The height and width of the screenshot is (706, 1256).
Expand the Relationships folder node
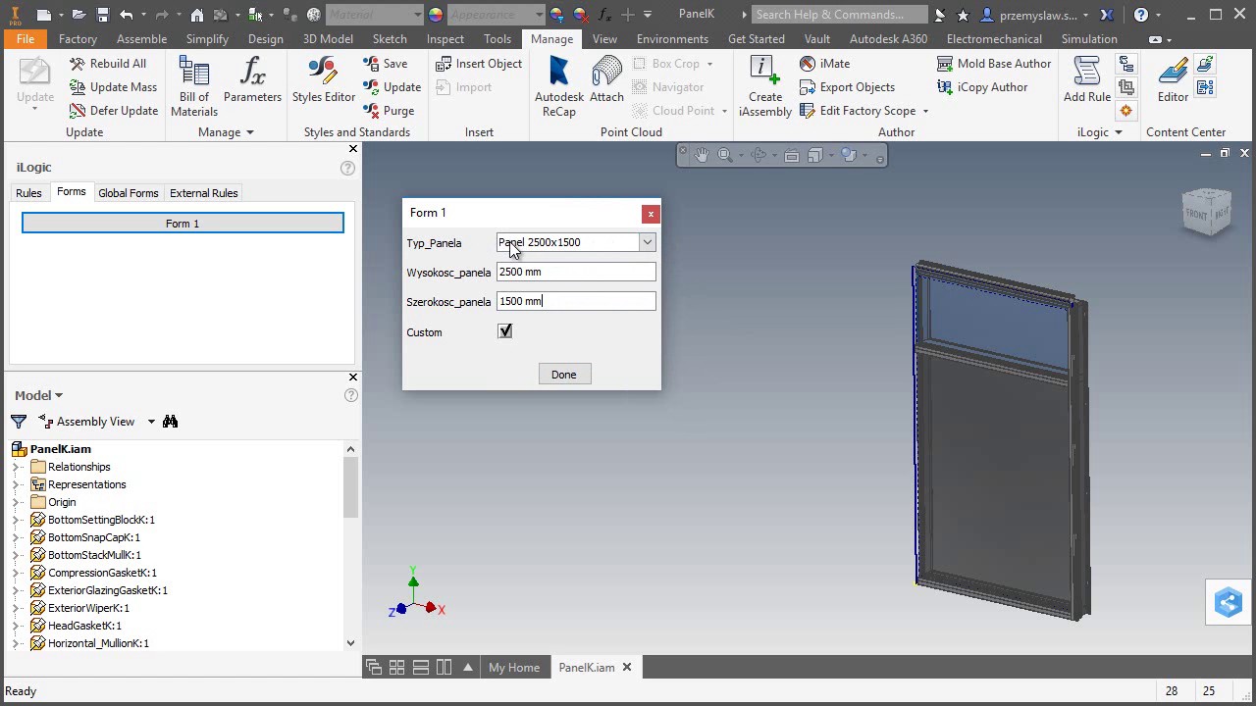[x=17, y=467]
